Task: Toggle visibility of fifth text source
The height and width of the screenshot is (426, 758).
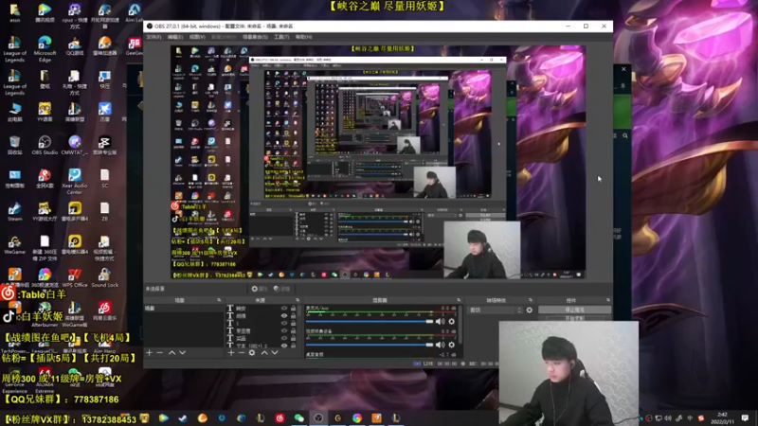Action: pyautogui.click(x=284, y=338)
